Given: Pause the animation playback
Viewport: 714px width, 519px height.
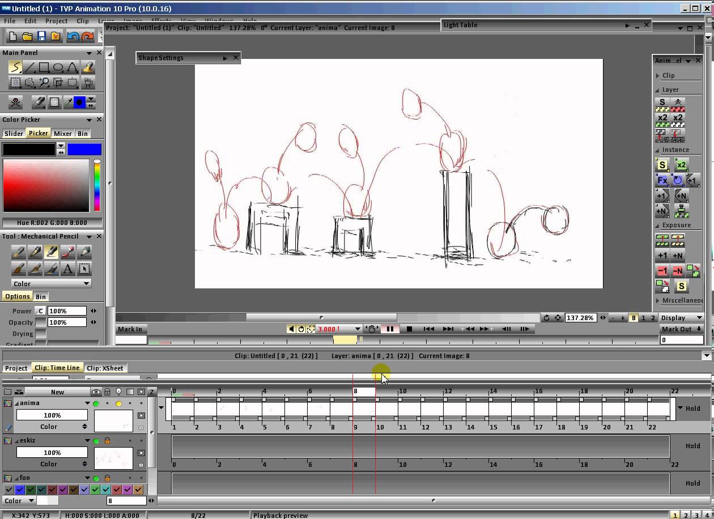Looking at the screenshot, I should coord(390,329).
